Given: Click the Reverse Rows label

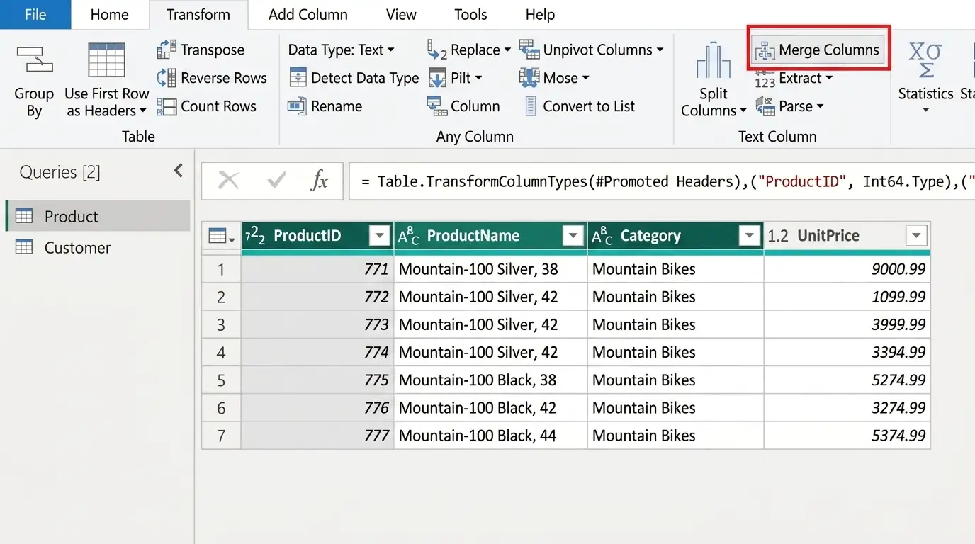Looking at the screenshot, I should 224,78.
